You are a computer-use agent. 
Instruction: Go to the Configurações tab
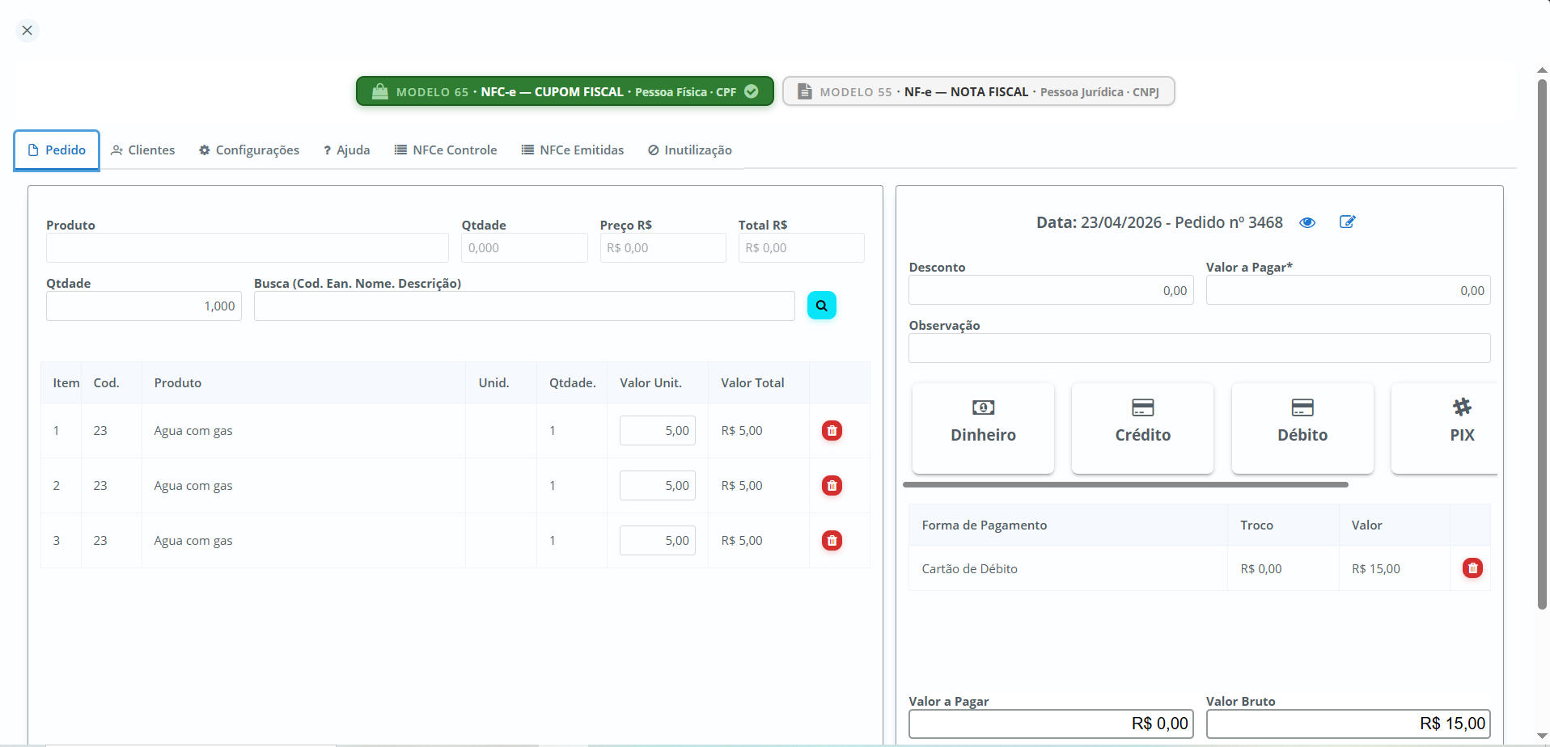[249, 150]
